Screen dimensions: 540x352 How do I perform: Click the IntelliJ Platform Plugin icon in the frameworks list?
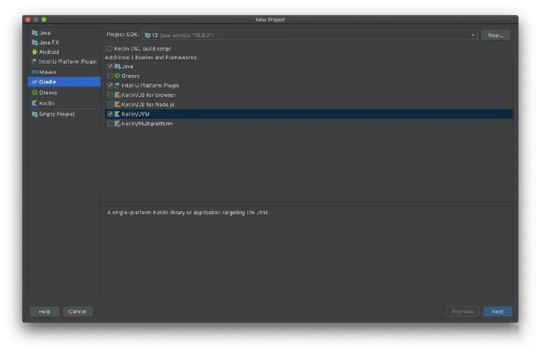pyautogui.click(x=117, y=85)
